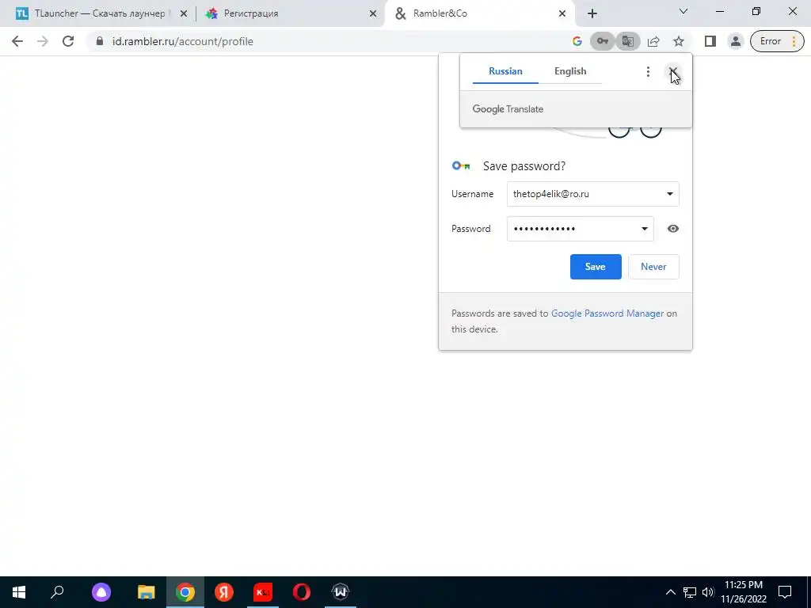Open the Chrome profile avatar
The height and width of the screenshot is (608, 811).
[x=736, y=41]
